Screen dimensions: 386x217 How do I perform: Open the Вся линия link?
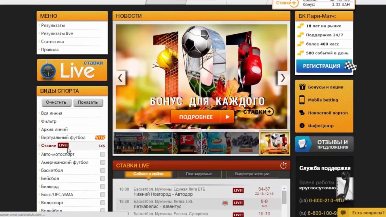52,113
